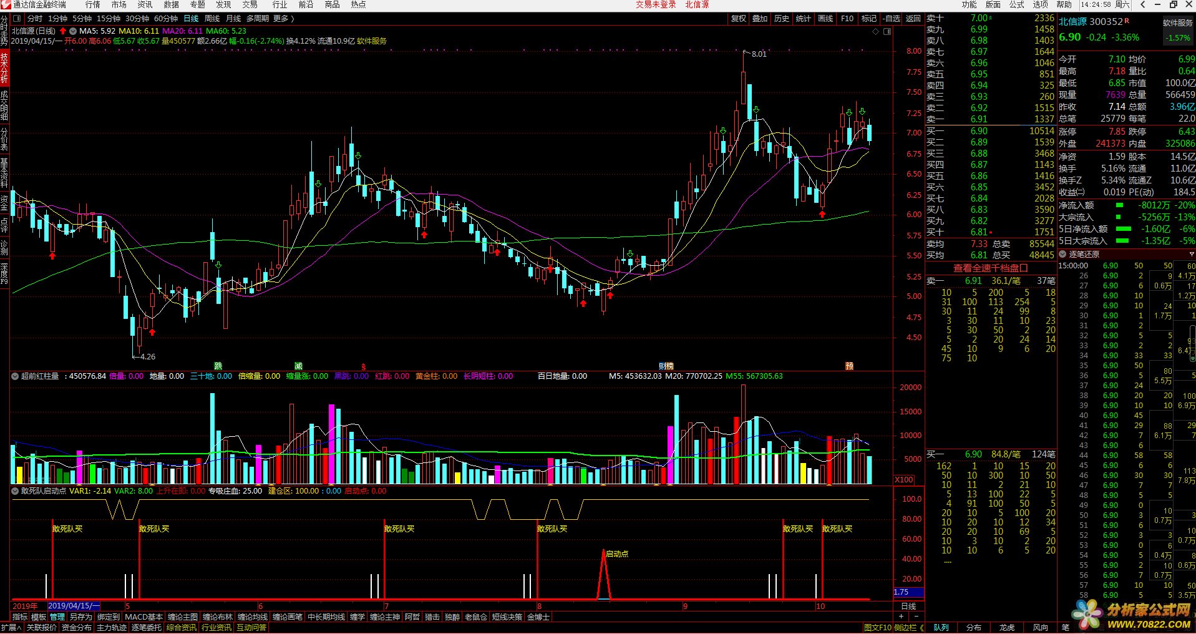This screenshot has width=1196, height=634.
Task: Toggle the side panel icon left of 分时
Action: click(17, 19)
